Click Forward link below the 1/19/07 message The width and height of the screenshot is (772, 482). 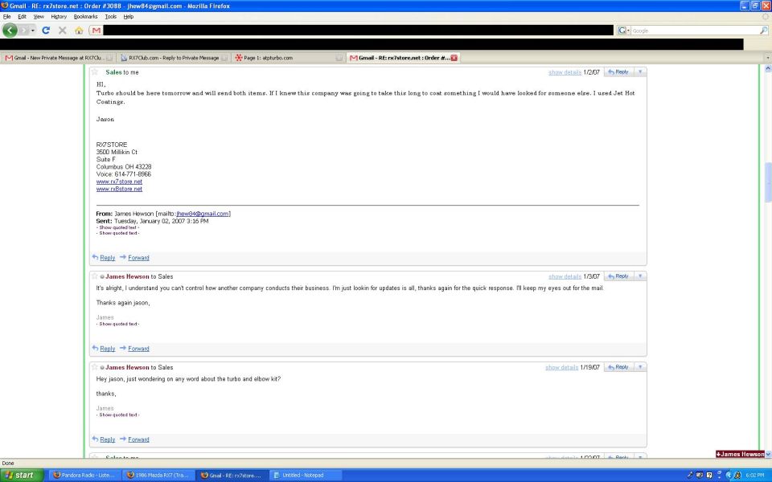tap(138, 439)
